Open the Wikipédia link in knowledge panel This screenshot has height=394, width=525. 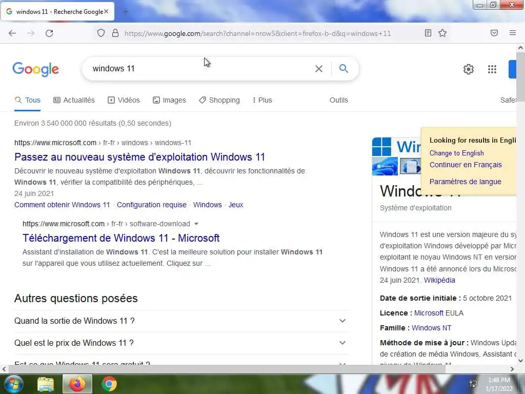coord(439,280)
